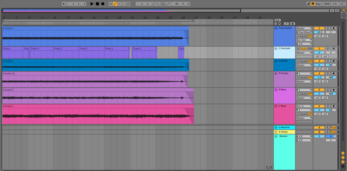Screen dimensions: 347x171
Task: Toggle automation mode diagonal icon
Action: point(286,23)
